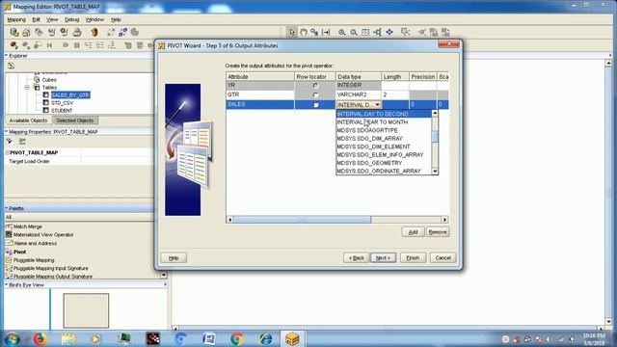Image resolution: width=617 pixels, height=347 pixels.
Task: Click the yellow padlock toolbar icon
Action: point(26,32)
